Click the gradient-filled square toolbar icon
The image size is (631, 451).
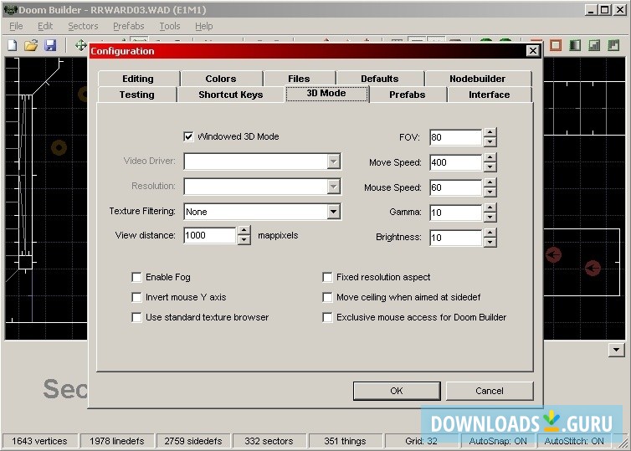point(575,45)
